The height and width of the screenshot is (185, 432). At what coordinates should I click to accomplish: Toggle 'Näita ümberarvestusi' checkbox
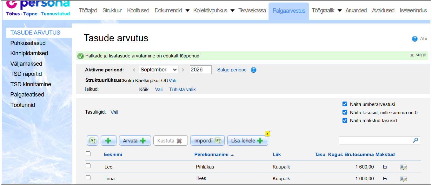[345, 104]
